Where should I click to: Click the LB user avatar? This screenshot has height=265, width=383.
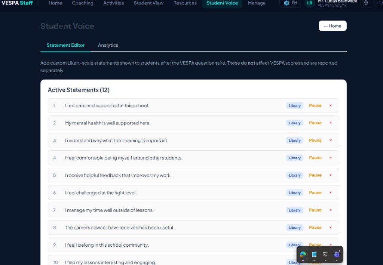(309, 3)
